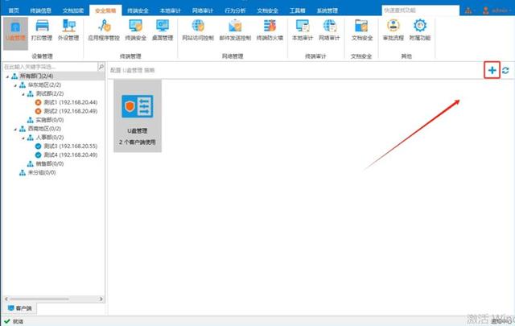The width and height of the screenshot is (515, 326).
Task: Switch to the 首页 ribbon tab
Action: pos(14,10)
